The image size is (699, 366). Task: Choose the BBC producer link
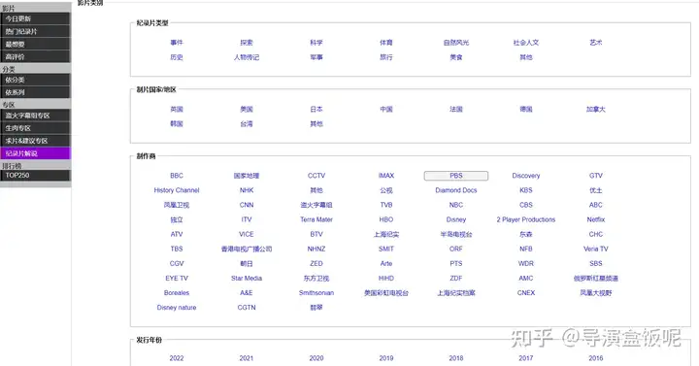coord(177,176)
